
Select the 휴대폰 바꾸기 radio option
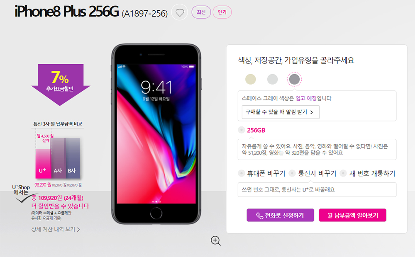tap(242, 173)
